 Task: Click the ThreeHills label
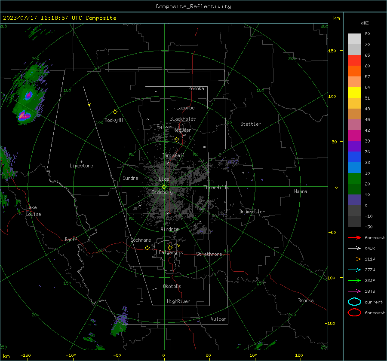coord(216,188)
